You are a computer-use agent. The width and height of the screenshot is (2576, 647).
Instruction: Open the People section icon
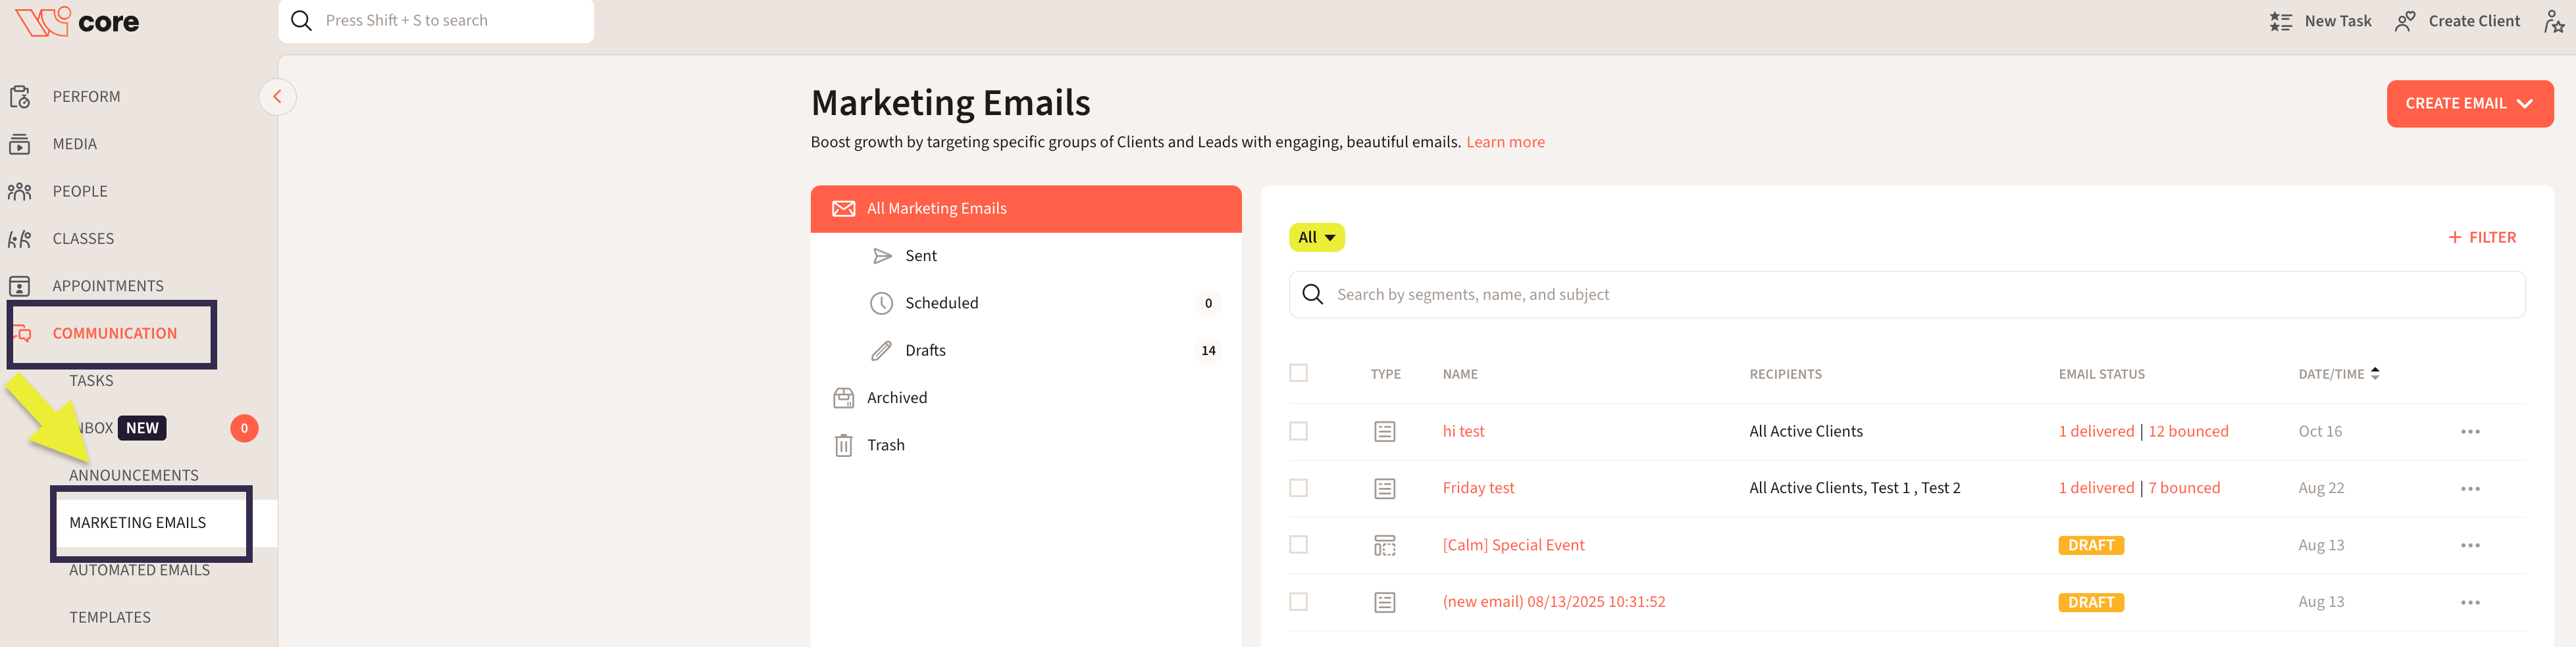[x=20, y=192]
